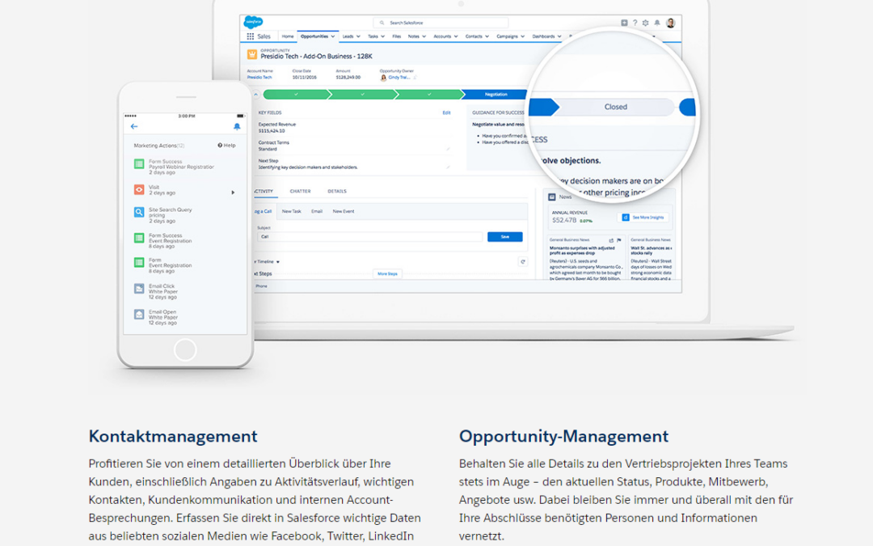Image resolution: width=873 pixels, height=546 pixels.
Task: Click the Monsanto surprises news headline
Action: coord(582,250)
